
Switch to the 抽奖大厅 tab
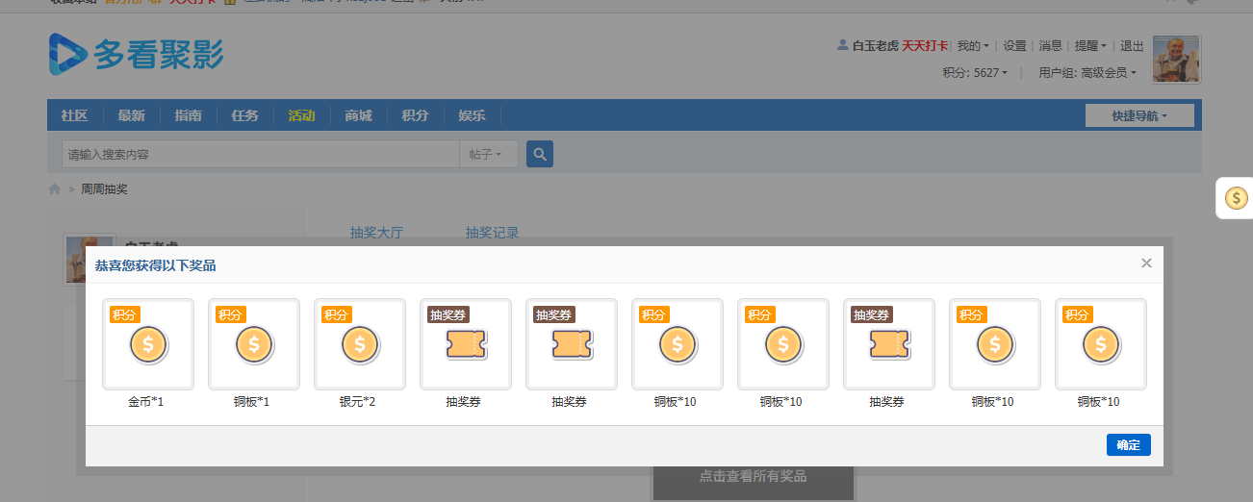(376, 233)
